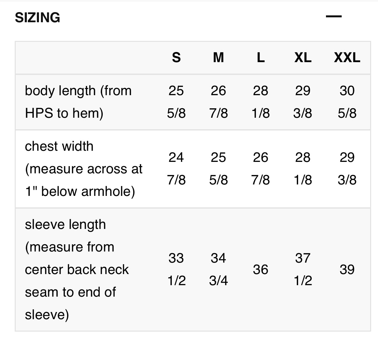Click the SIZING section heading
This screenshot has width=378, height=346.
coord(38,18)
